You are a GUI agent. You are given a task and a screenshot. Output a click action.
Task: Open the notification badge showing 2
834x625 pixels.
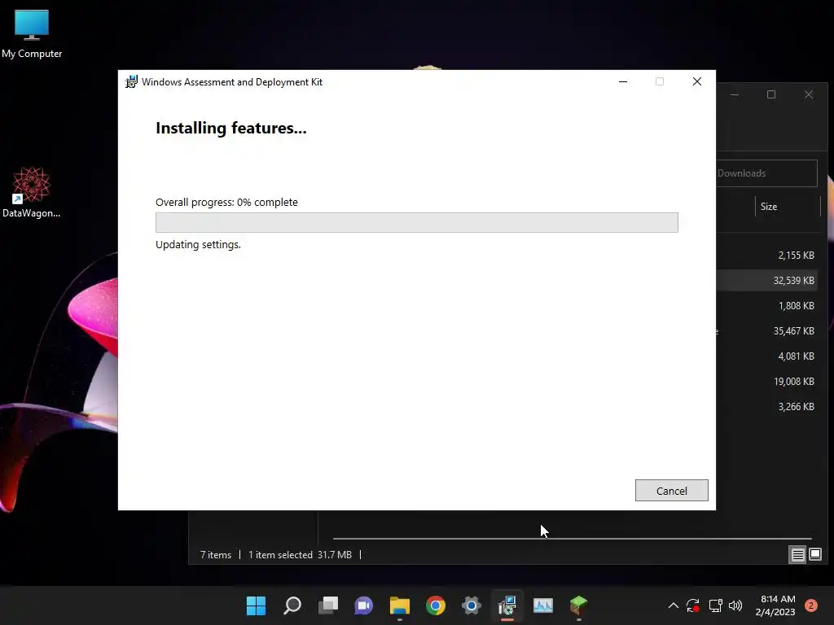811,605
